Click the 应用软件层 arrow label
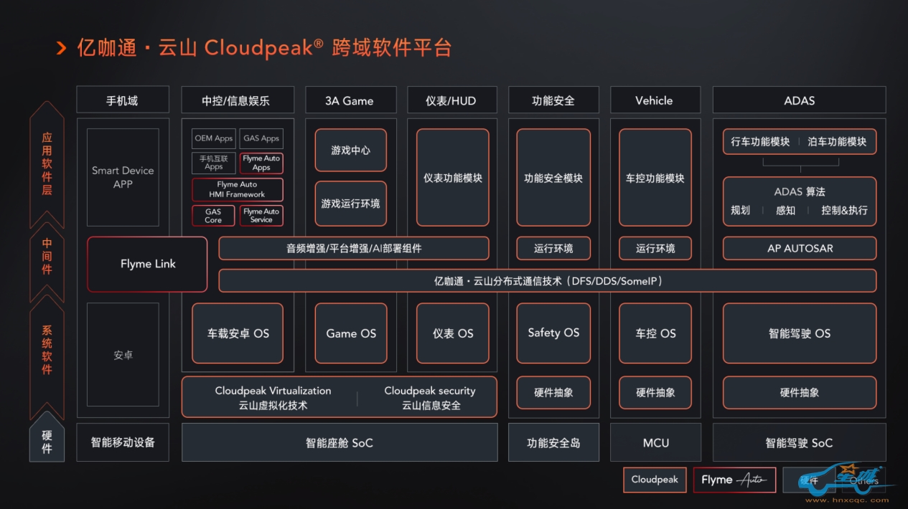This screenshot has height=509, width=908. [x=47, y=164]
